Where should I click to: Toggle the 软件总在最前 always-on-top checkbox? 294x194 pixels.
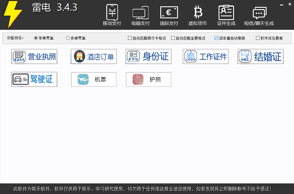(x=258, y=38)
